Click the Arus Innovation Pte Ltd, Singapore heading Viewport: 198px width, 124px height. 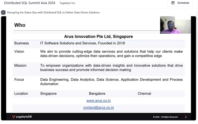coord(98,36)
